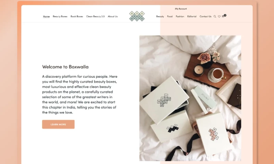The width and height of the screenshot is (274, 164).
Task: Go to Contact Us page
Action: pyautogui.click(x=206, y=16)
